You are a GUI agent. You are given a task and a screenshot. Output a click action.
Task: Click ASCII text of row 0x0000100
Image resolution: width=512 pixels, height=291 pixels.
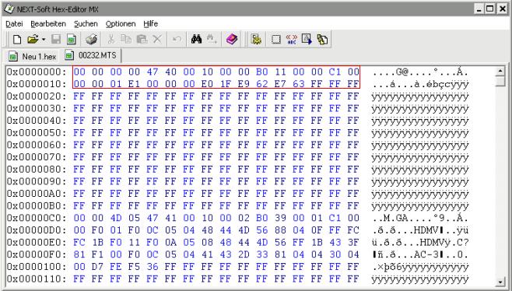[x=420, y=267]
